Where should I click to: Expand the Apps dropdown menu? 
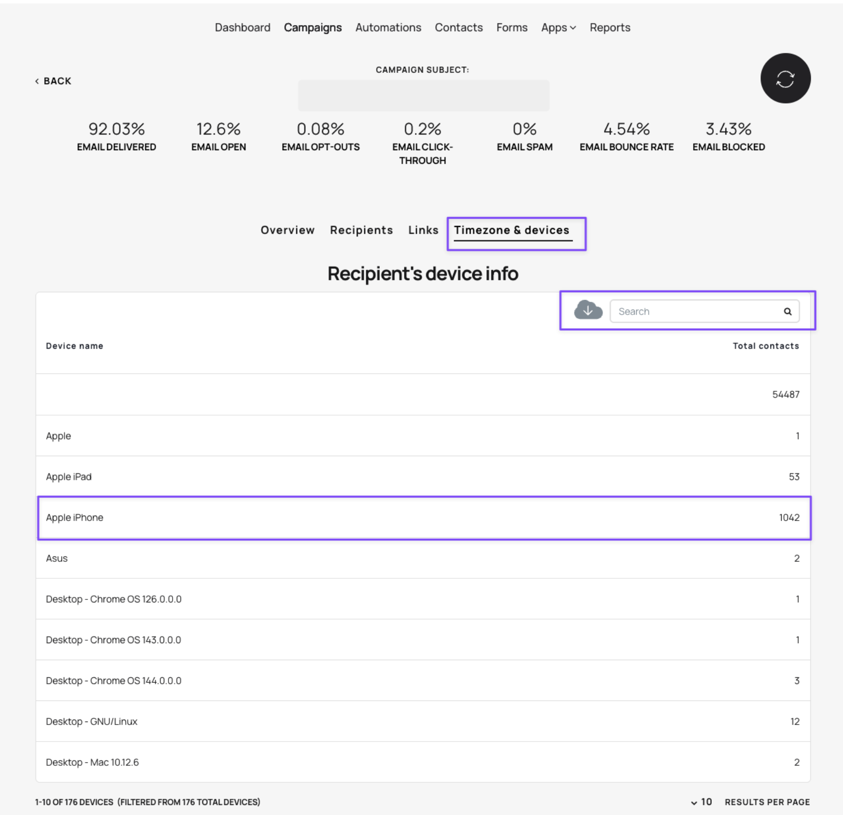tap(558, 28)
